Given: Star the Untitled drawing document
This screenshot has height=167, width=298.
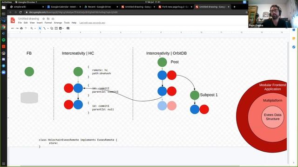Looking at the screenshot, I should (x=43, y=19).
